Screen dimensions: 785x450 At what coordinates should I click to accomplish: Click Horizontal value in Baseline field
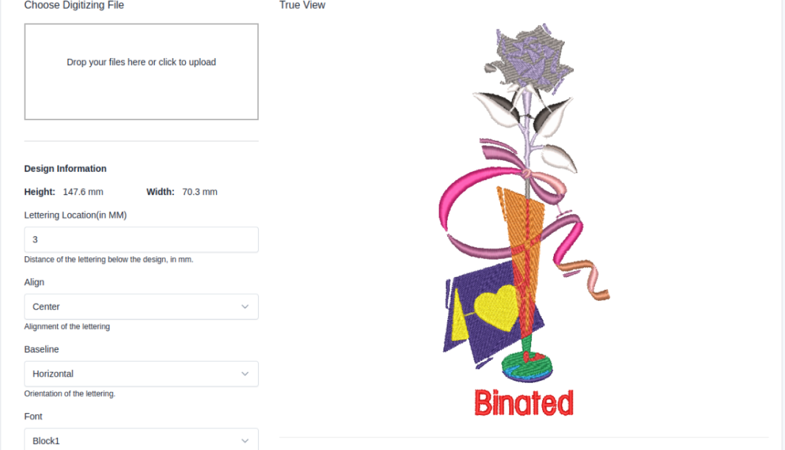tap(52, 373)
